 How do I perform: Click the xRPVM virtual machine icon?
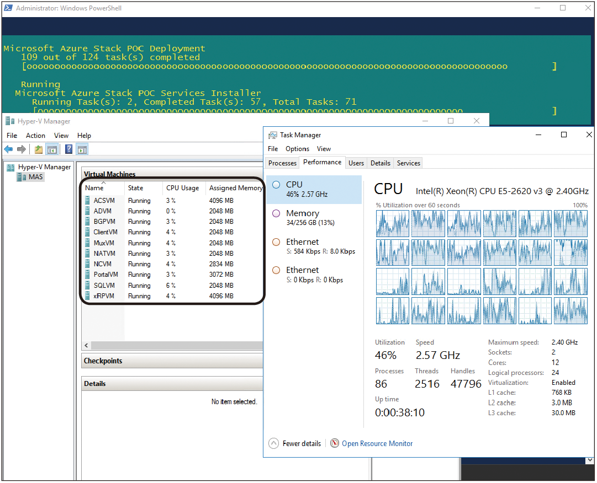88,297
